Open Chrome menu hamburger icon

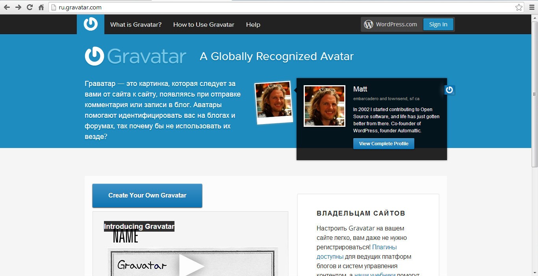click(x=532, y=7)
